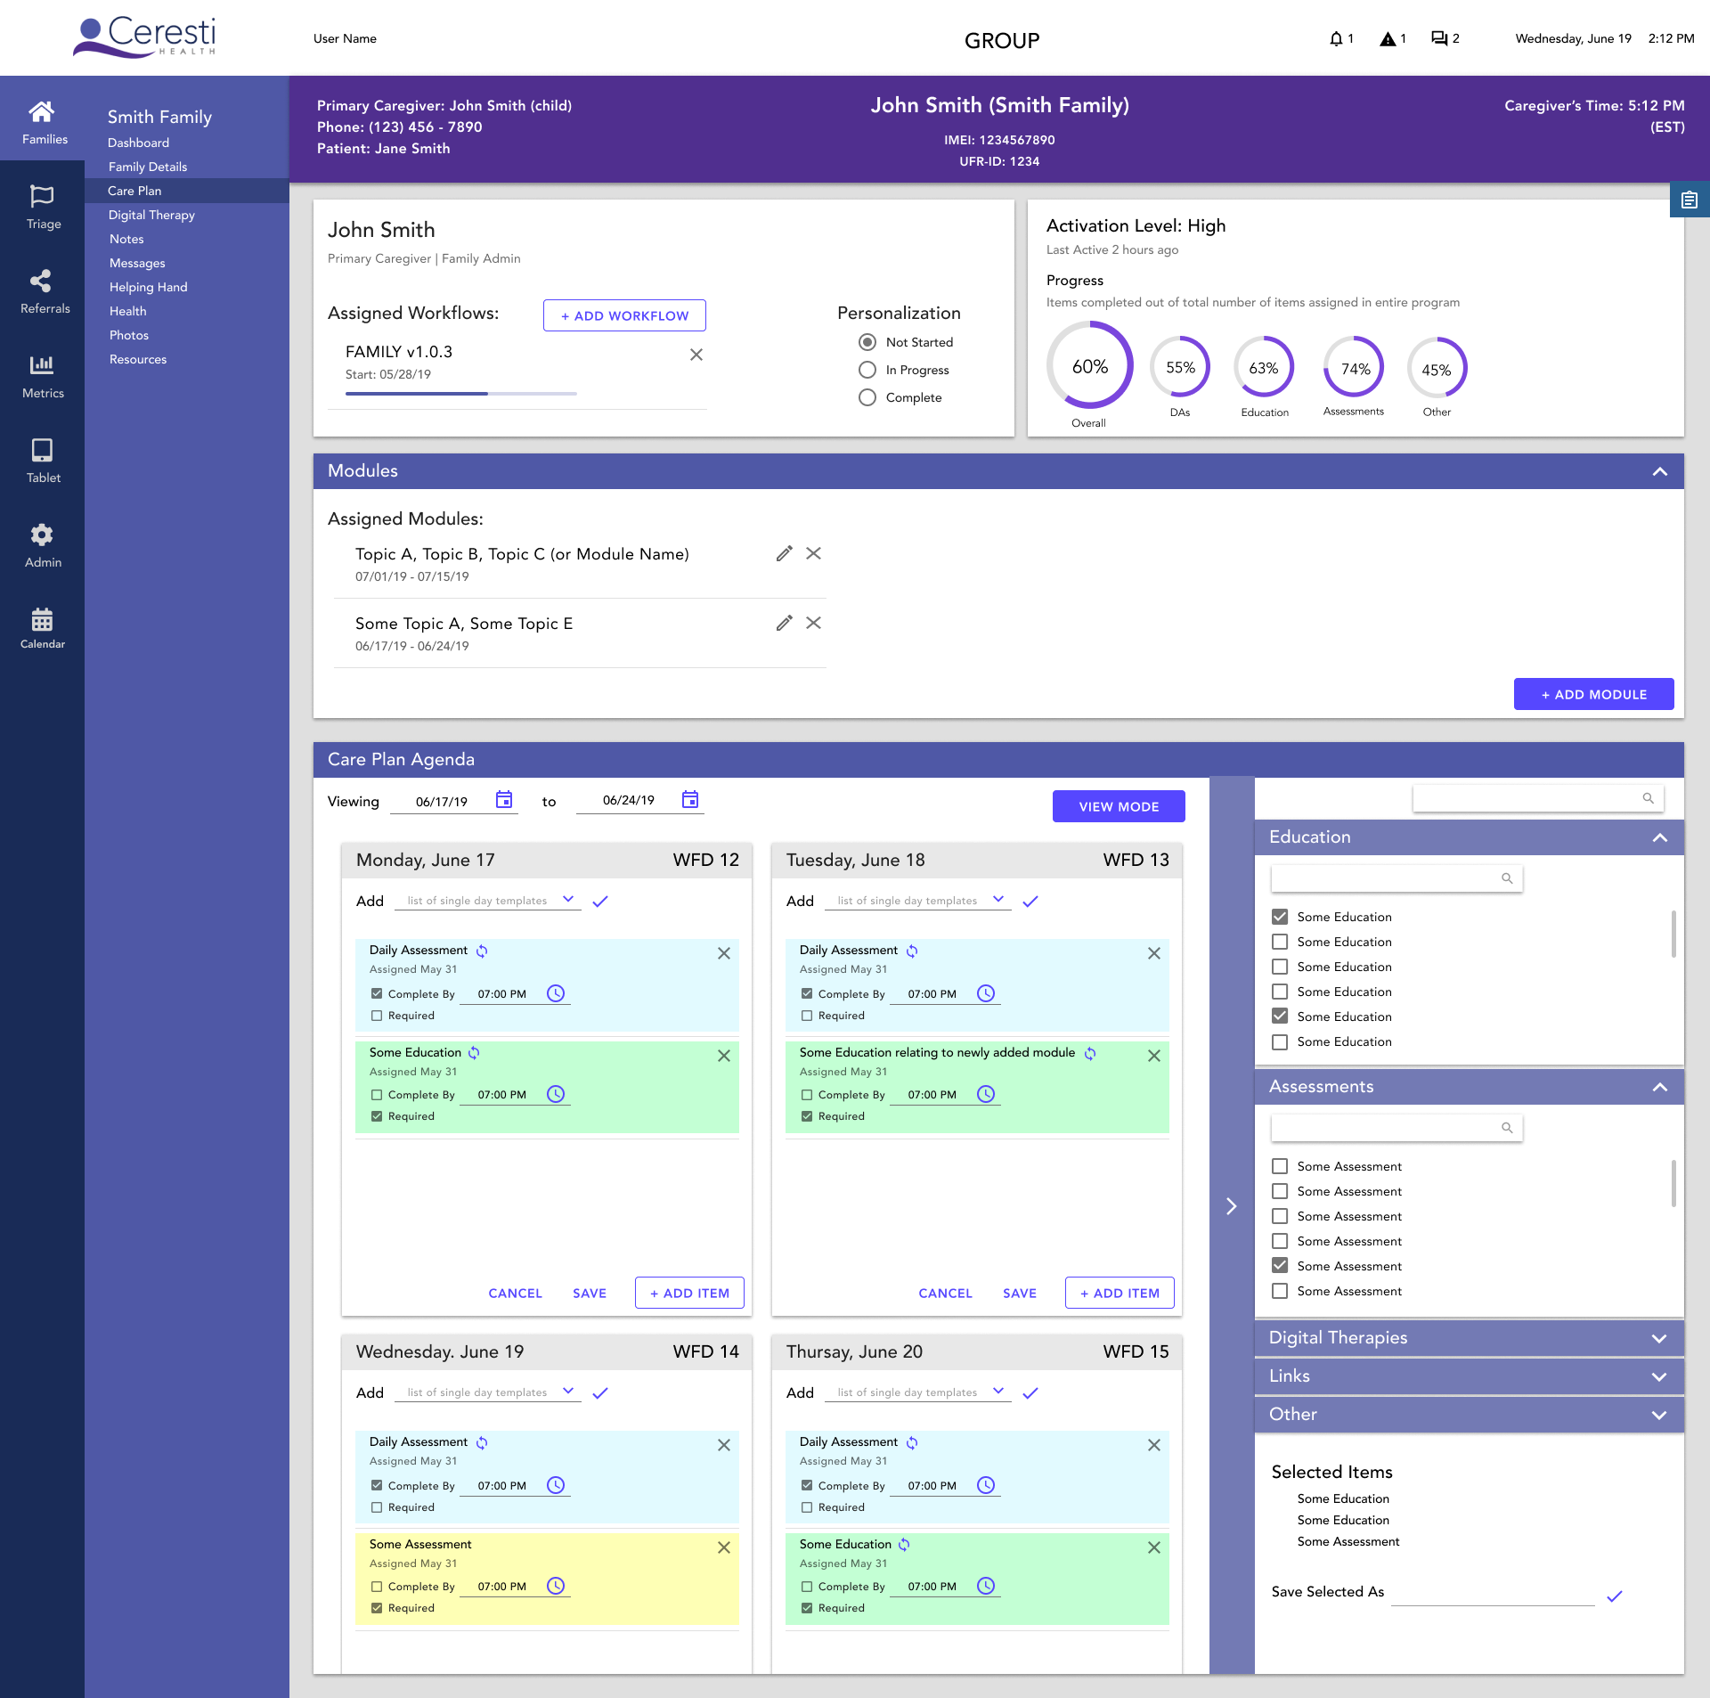Go to Digital Therapy in side menu
Image resolution: width=1710 pixels, height=1698 pixels.
151,215
